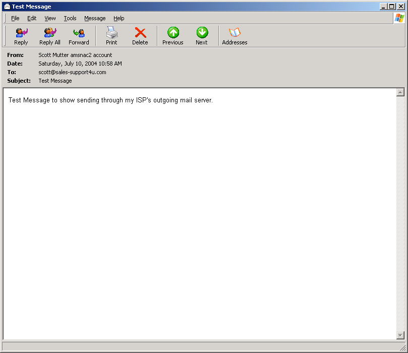Click the scrollbar down arrow
The height and width of the screenshot is (353, 408).
[x=400, y=335]
